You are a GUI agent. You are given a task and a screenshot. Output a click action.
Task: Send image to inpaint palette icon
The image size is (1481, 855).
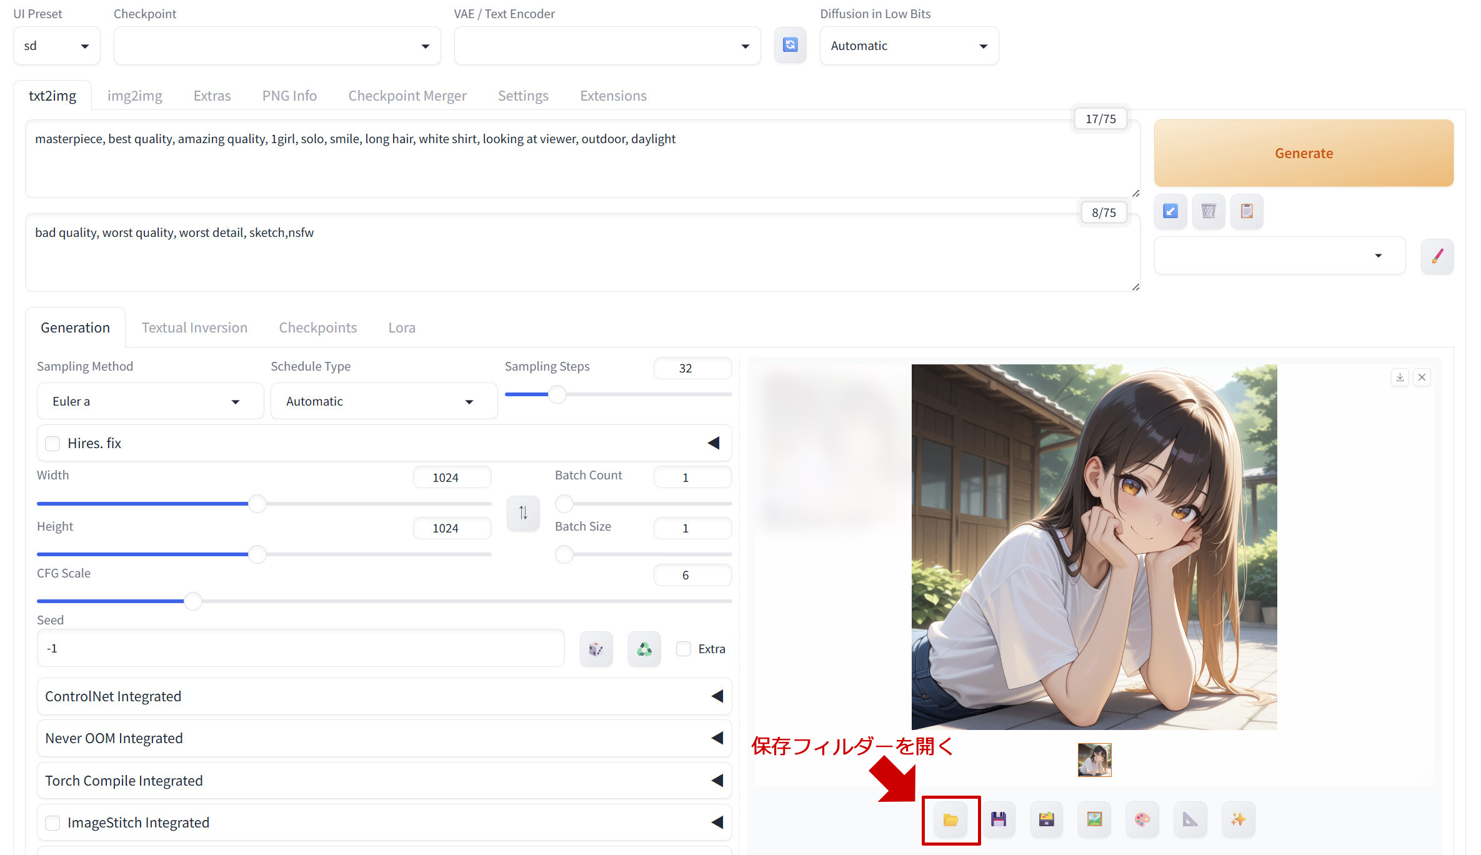1142,819
